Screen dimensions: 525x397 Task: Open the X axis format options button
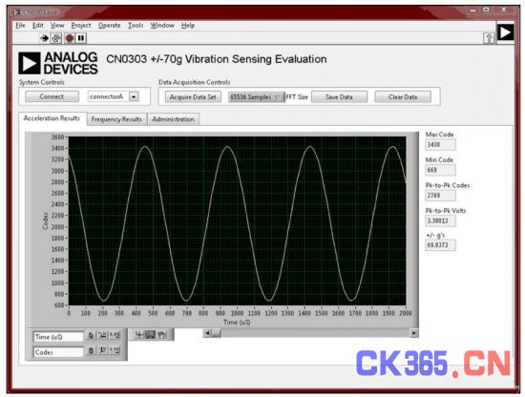point(115,335)
